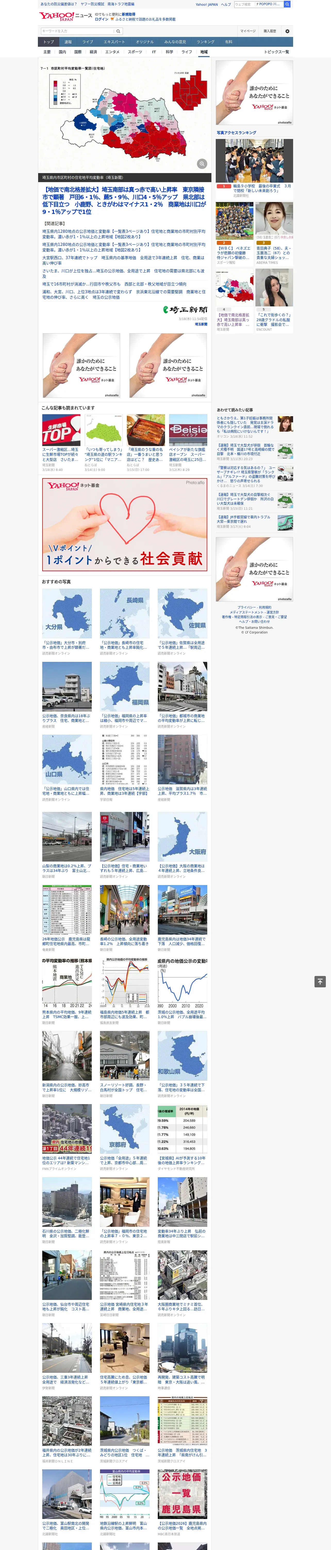
Task: Enlarge the map with the zoom magnifier icon
Action: pyautogui.click(x=202, y=164)
